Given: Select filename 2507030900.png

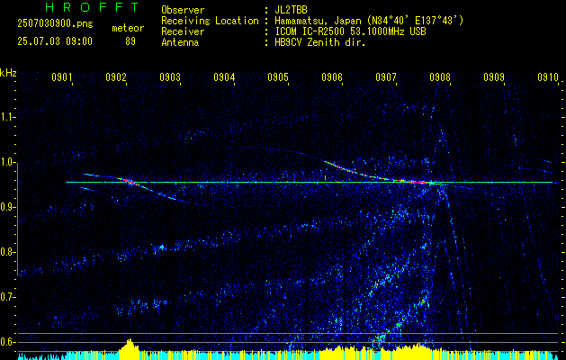Looking at the screenshot, I should coord(55,24).
